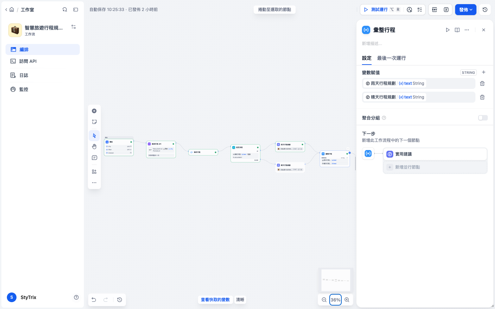Add a note with sticky note icon
495x309 pixels.
point(94,122)
